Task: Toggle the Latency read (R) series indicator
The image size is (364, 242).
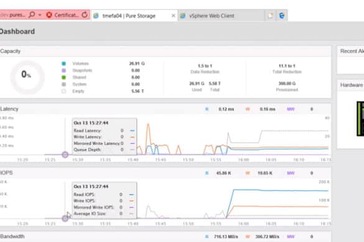Action: pyautogui.click(x=207, y=109)
